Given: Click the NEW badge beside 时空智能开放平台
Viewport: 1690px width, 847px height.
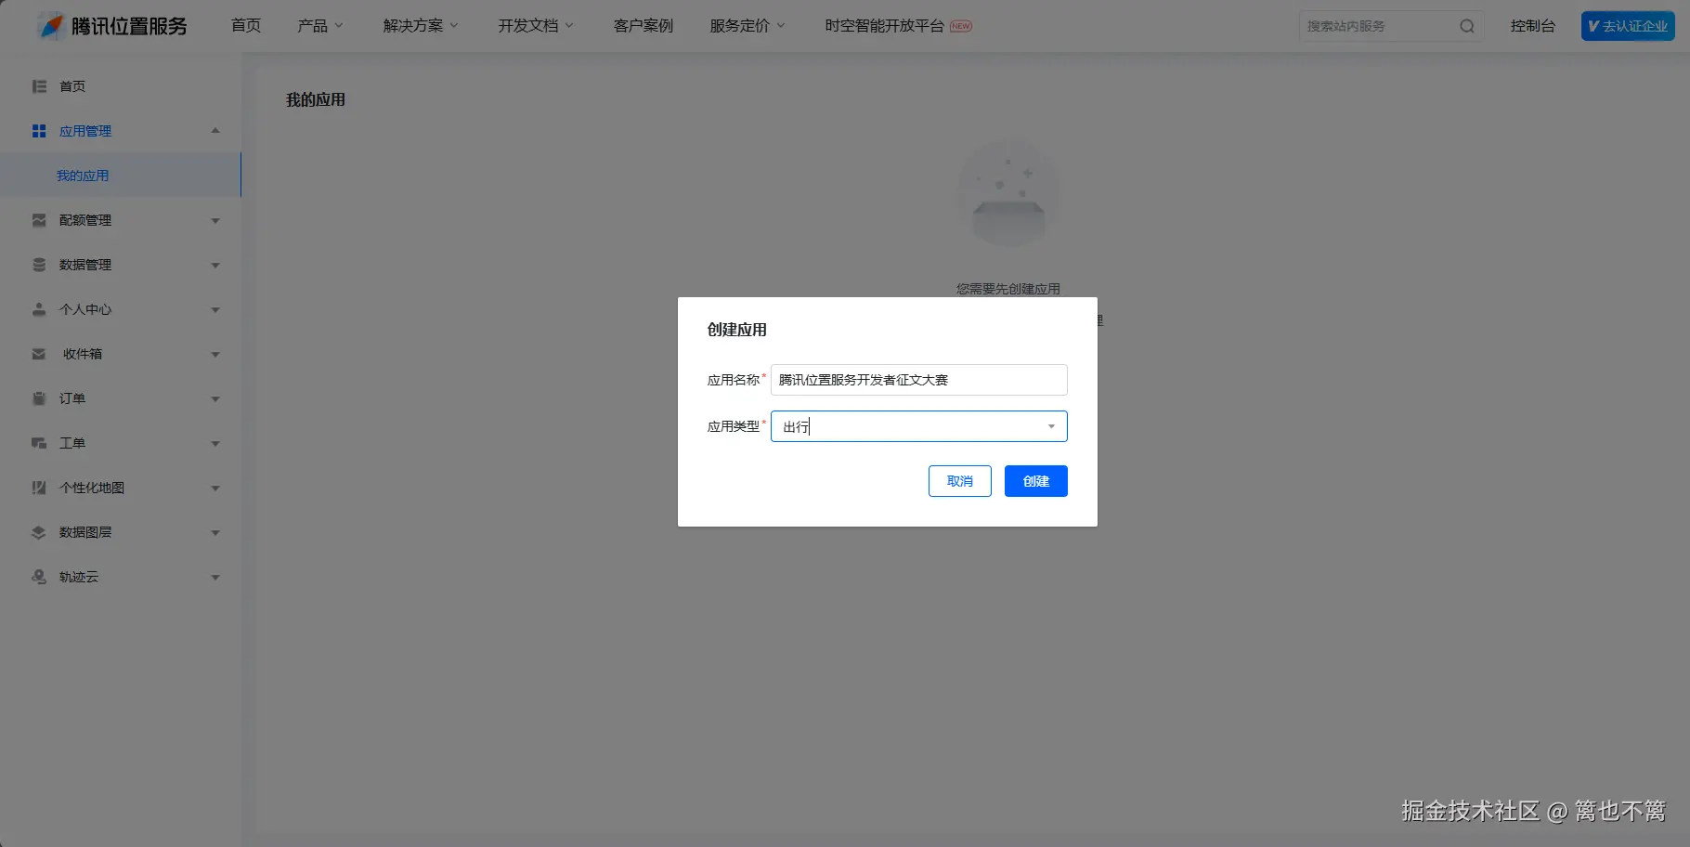Looking at the screenshot, I should coord(961,26).
